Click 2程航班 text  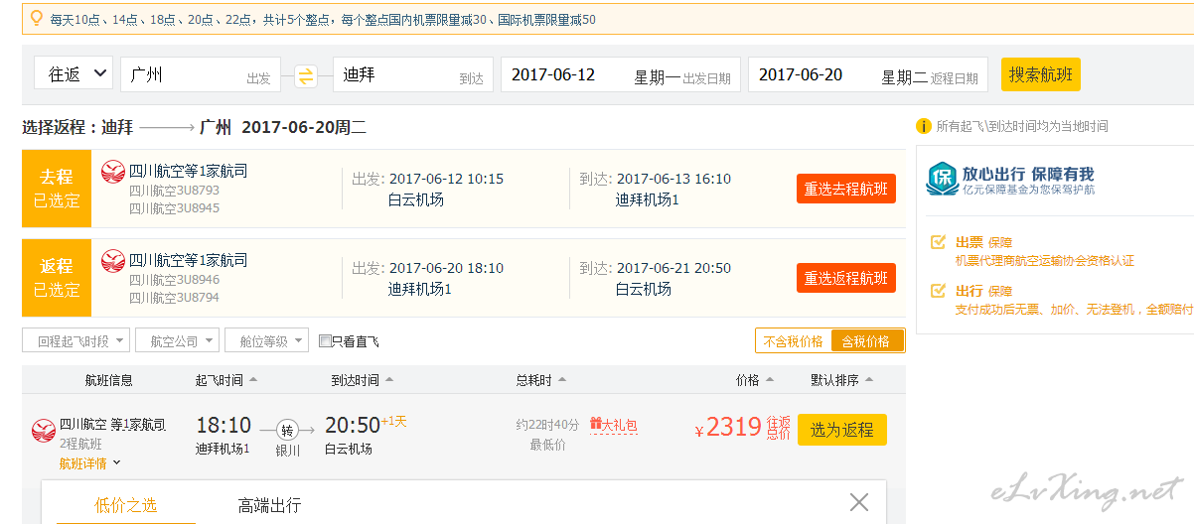point(81,445)
